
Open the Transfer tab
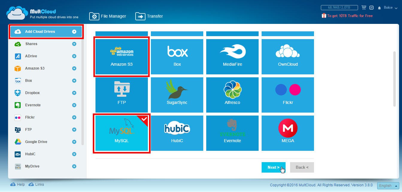[149, 16]
